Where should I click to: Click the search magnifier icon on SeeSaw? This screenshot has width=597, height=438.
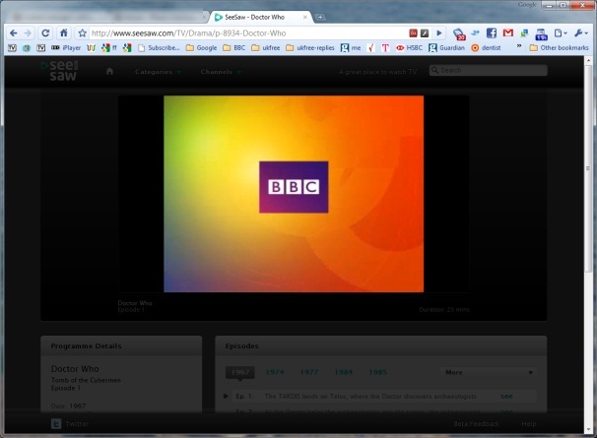(x=434, y=70)
